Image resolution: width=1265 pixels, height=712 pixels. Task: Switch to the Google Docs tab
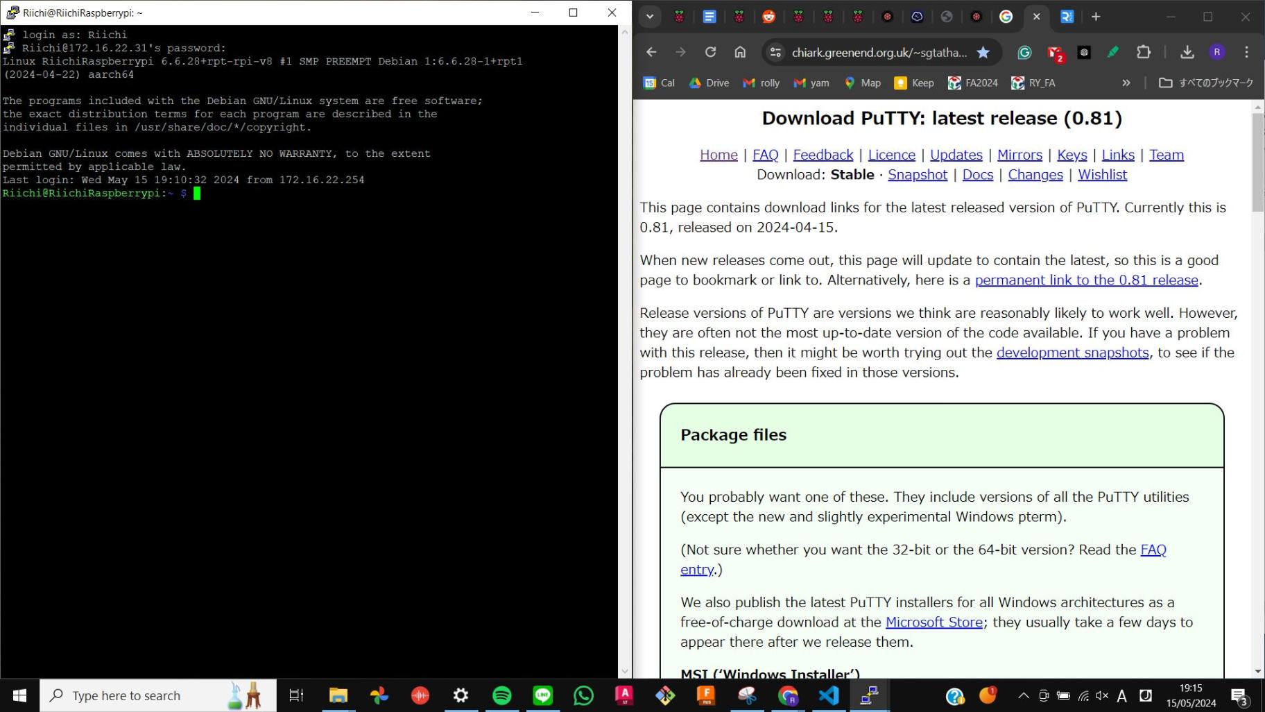(709, 17)
